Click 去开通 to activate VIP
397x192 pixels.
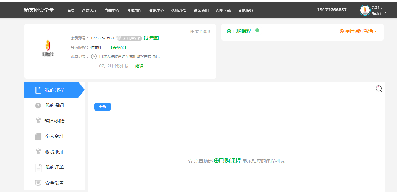point(152,38)
